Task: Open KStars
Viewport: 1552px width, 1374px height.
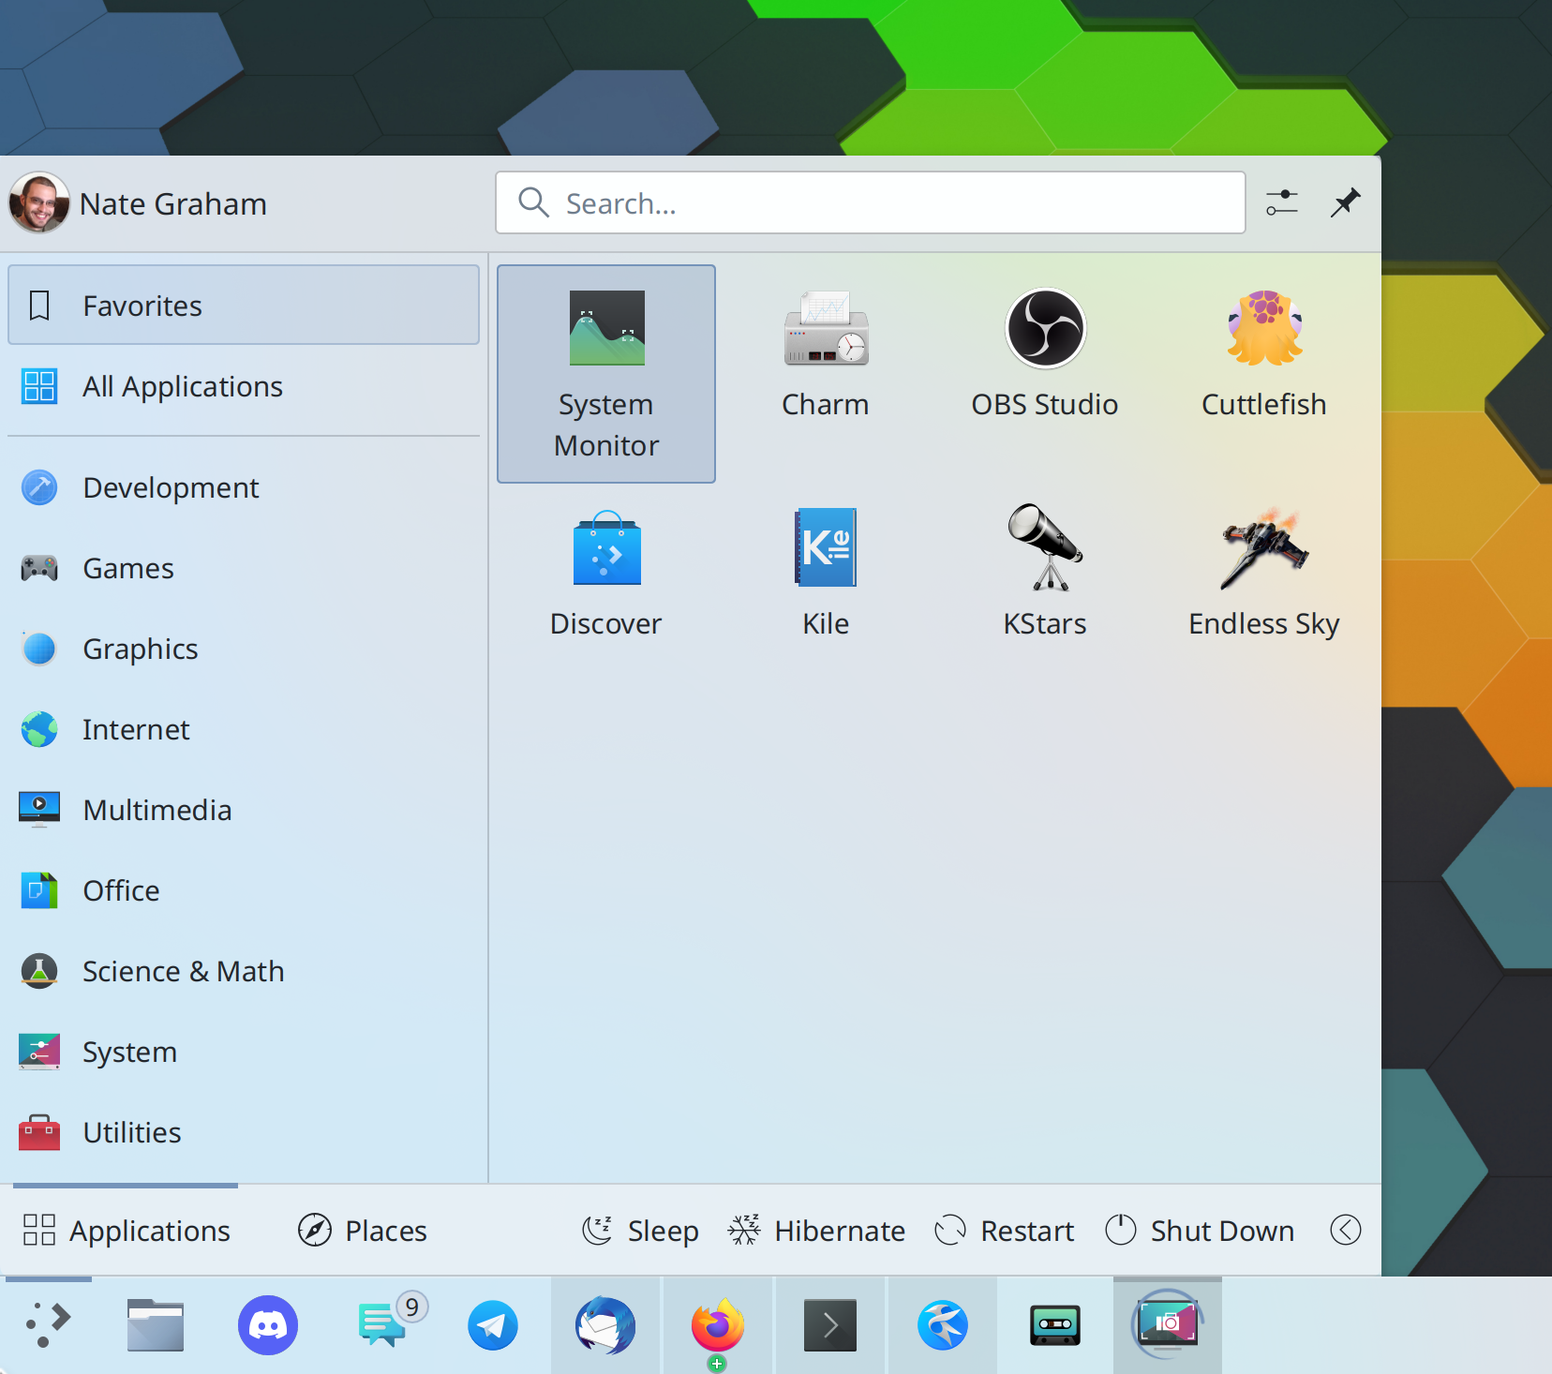Action: [x=1044, y=574]
